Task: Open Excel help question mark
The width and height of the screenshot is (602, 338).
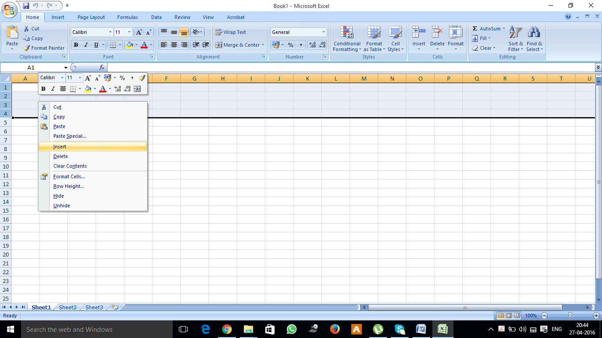Action: 568,17
